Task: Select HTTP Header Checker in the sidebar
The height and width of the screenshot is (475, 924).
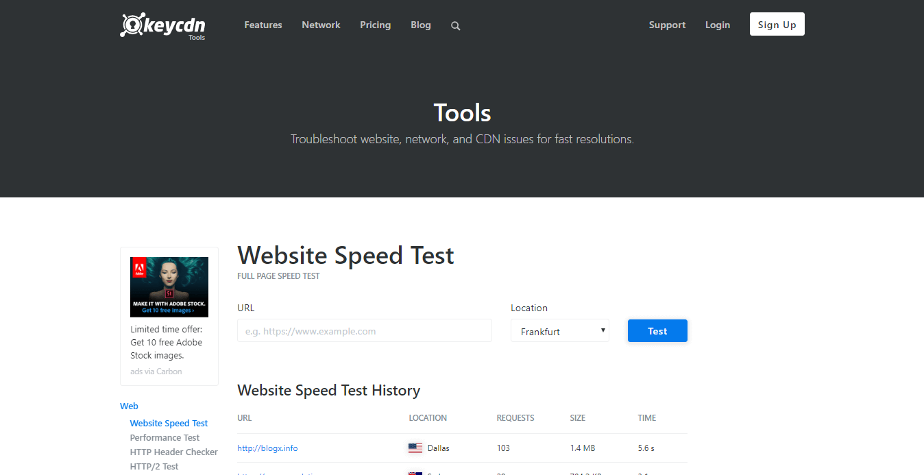Action: 173,452
